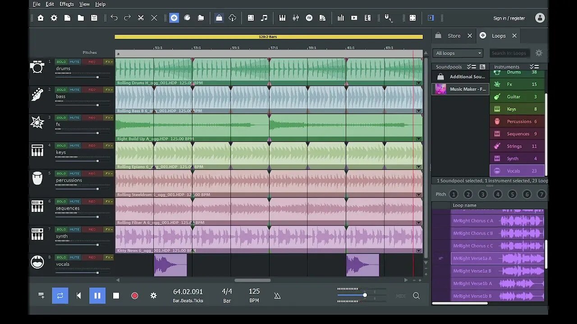The height and width of the screenshot is (324, 577).
Task: Open FX dropdown on bass track
Action: click(x=109, y=90)
